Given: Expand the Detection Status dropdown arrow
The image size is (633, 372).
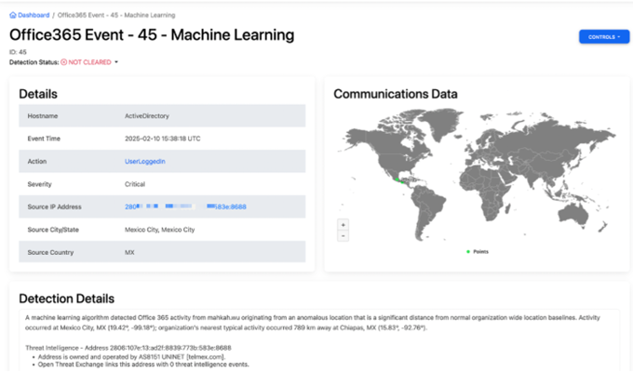Looking at the screenshot, I should (x=116, y=62).
